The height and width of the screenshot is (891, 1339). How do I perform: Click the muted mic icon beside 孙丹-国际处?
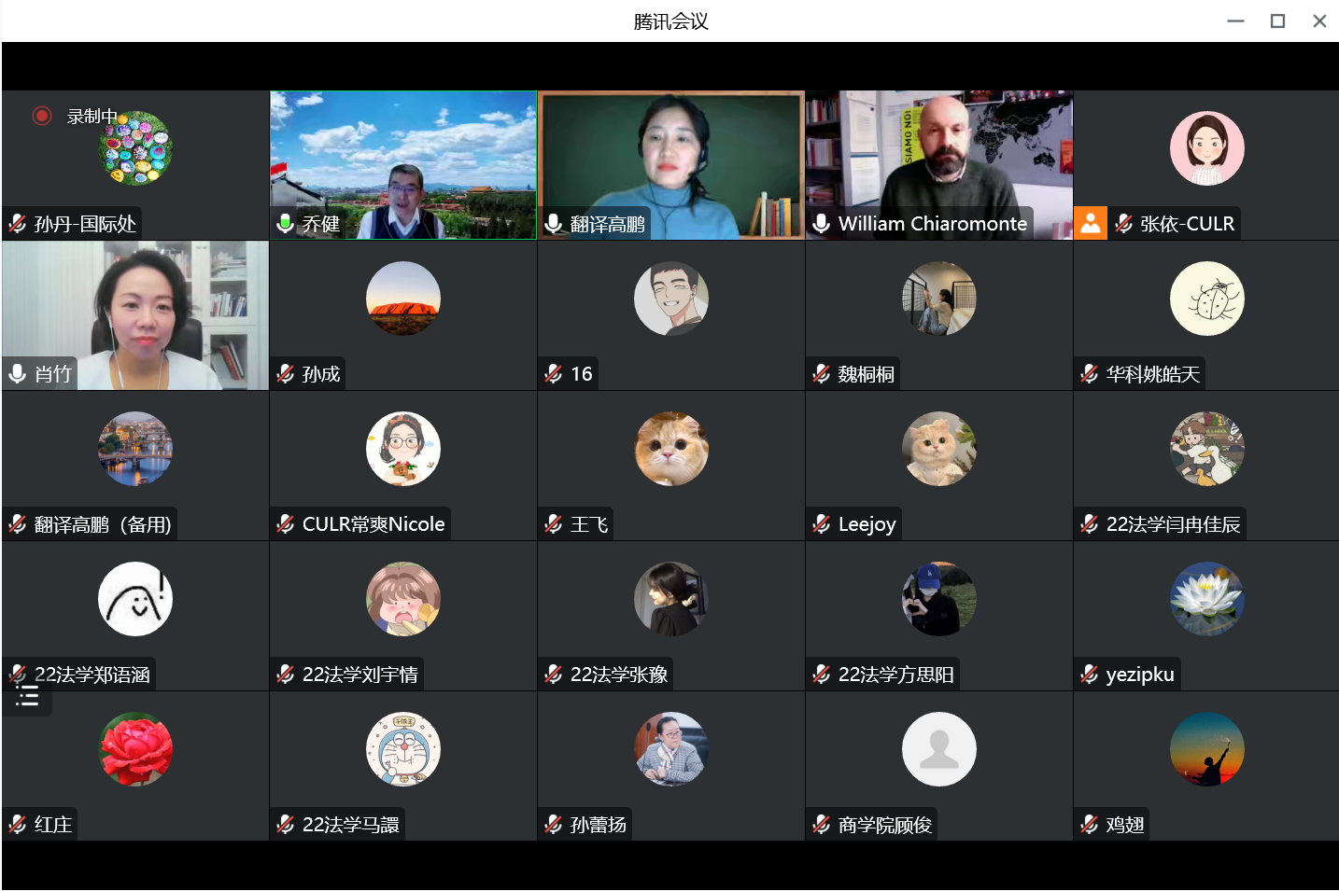pos(18,224)
